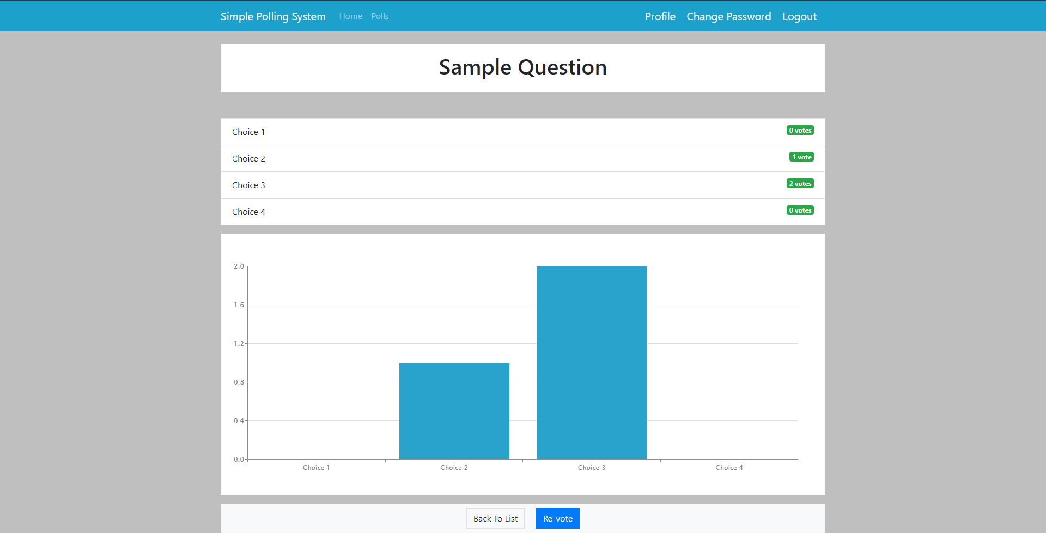Click the Sample Question heading
The height and width of the screenshot is (533, 1046).
(x=523, y=67)
